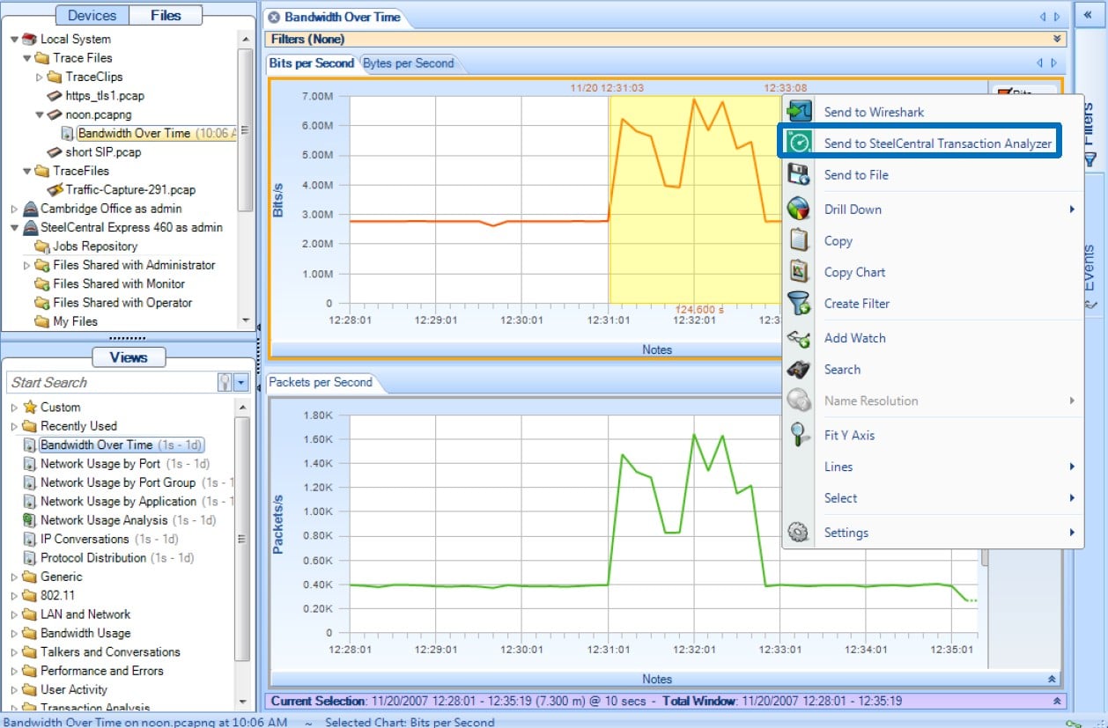Expand the Filters (None) bar chevron
This screenshot has height=728, width=1108.
[x=1057, y=39]
